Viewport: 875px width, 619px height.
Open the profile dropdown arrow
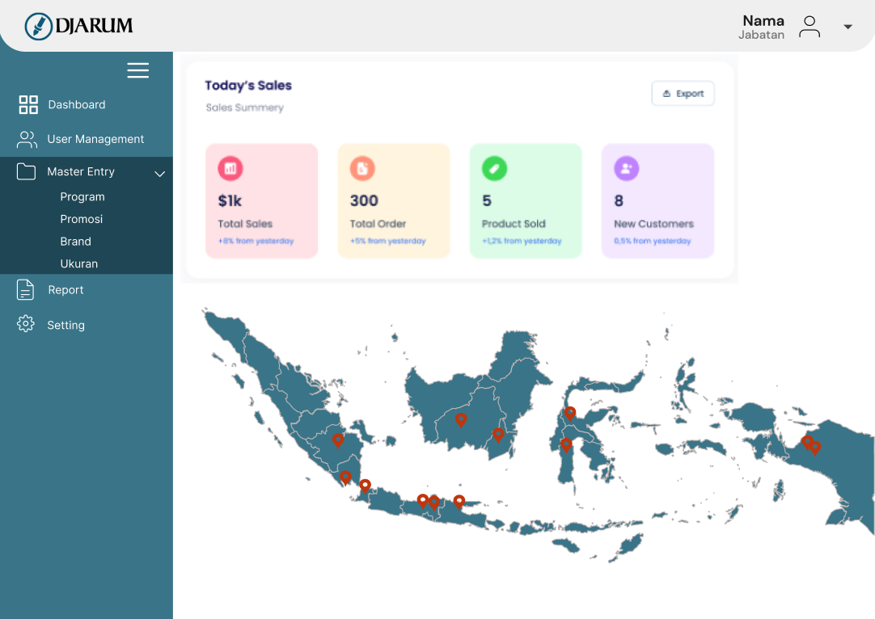[848, 27]
